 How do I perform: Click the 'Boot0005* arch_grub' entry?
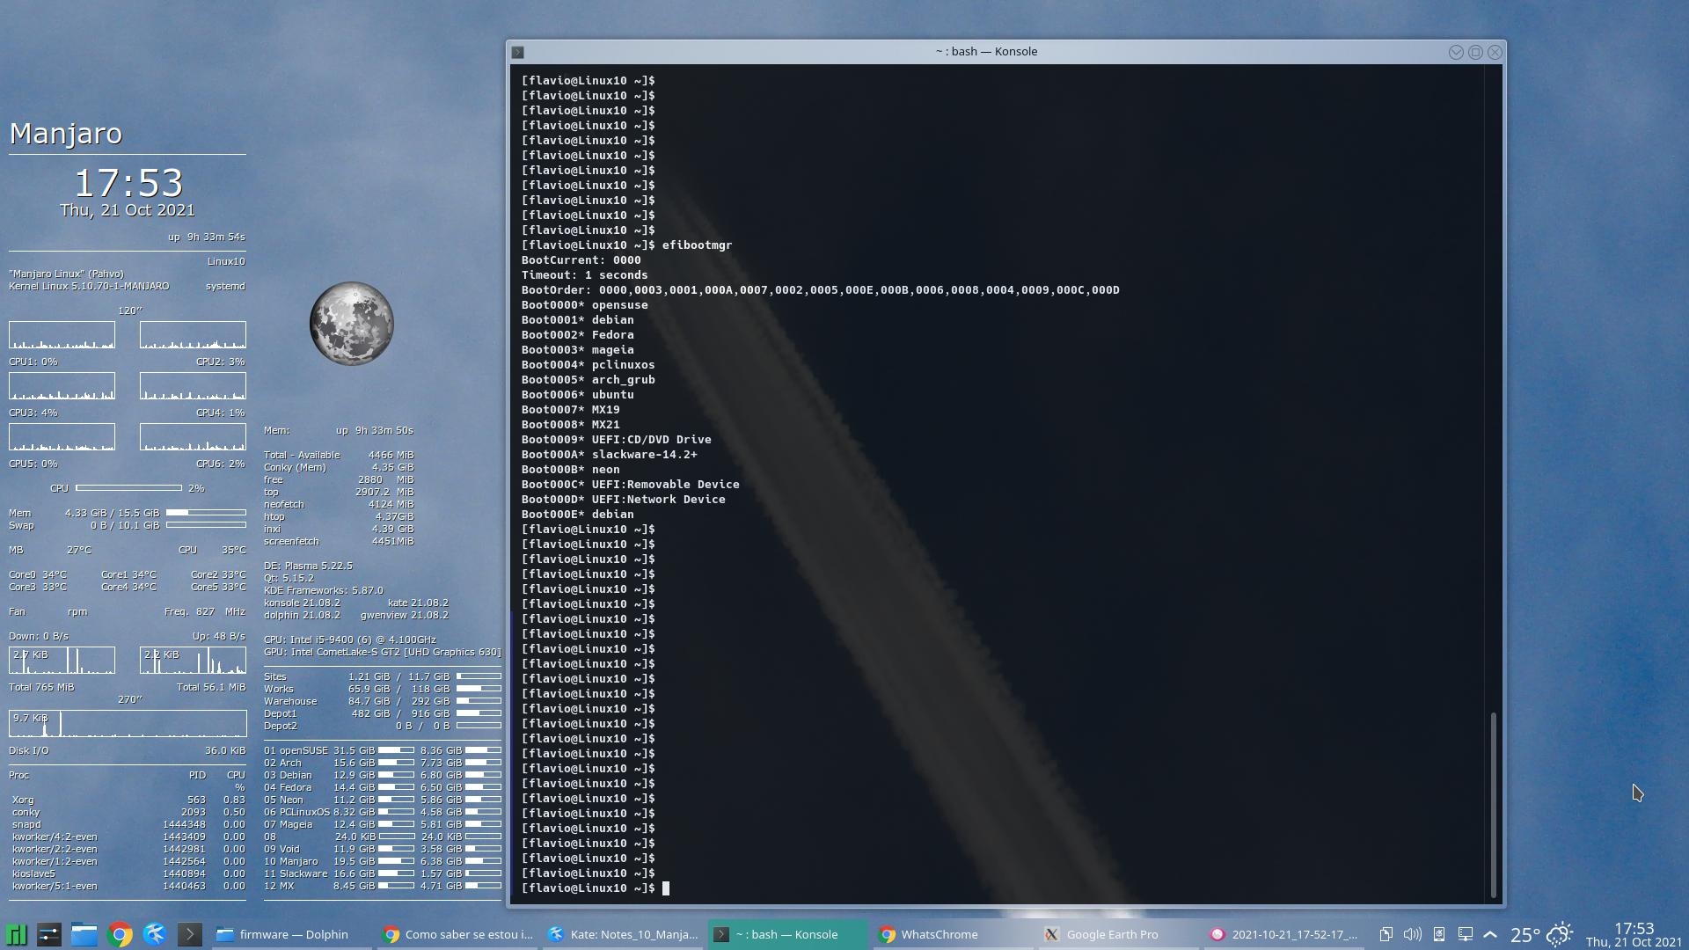588,380
